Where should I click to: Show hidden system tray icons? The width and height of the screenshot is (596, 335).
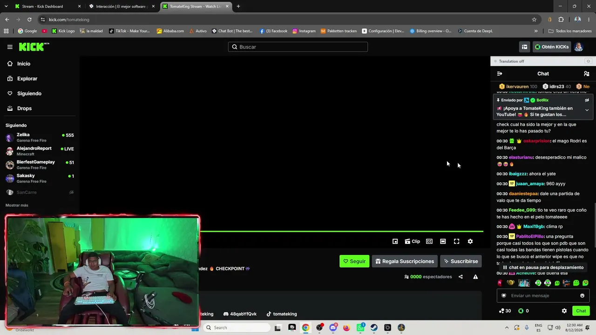click(x=507, y=328)
